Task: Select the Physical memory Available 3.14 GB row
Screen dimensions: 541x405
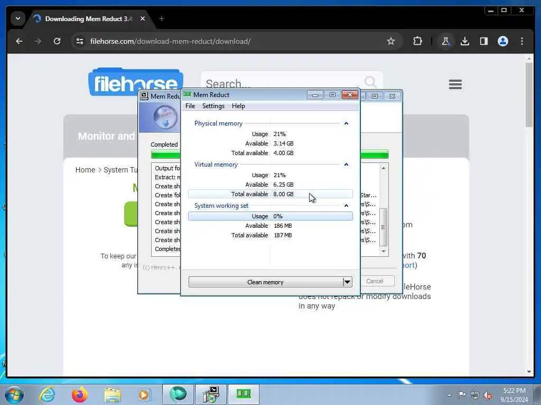Action: click(x=270, y=143)
